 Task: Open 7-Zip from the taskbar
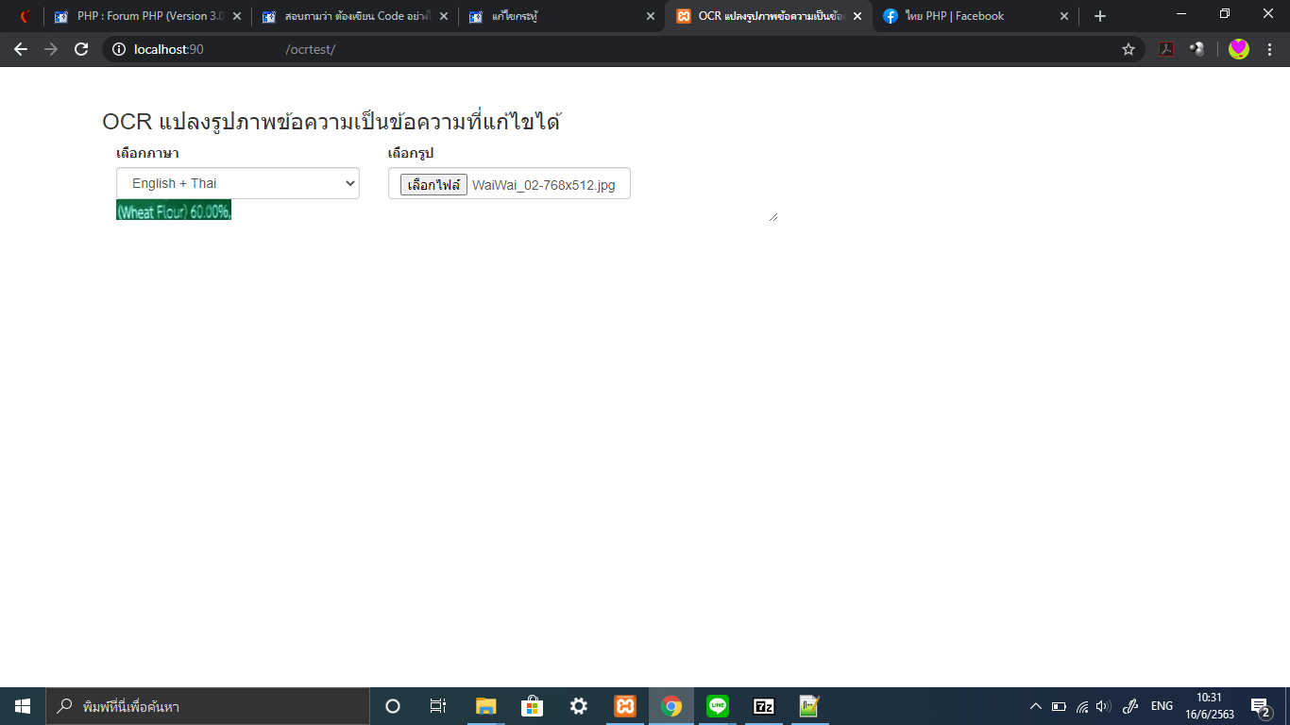click(x=764, y=706)
